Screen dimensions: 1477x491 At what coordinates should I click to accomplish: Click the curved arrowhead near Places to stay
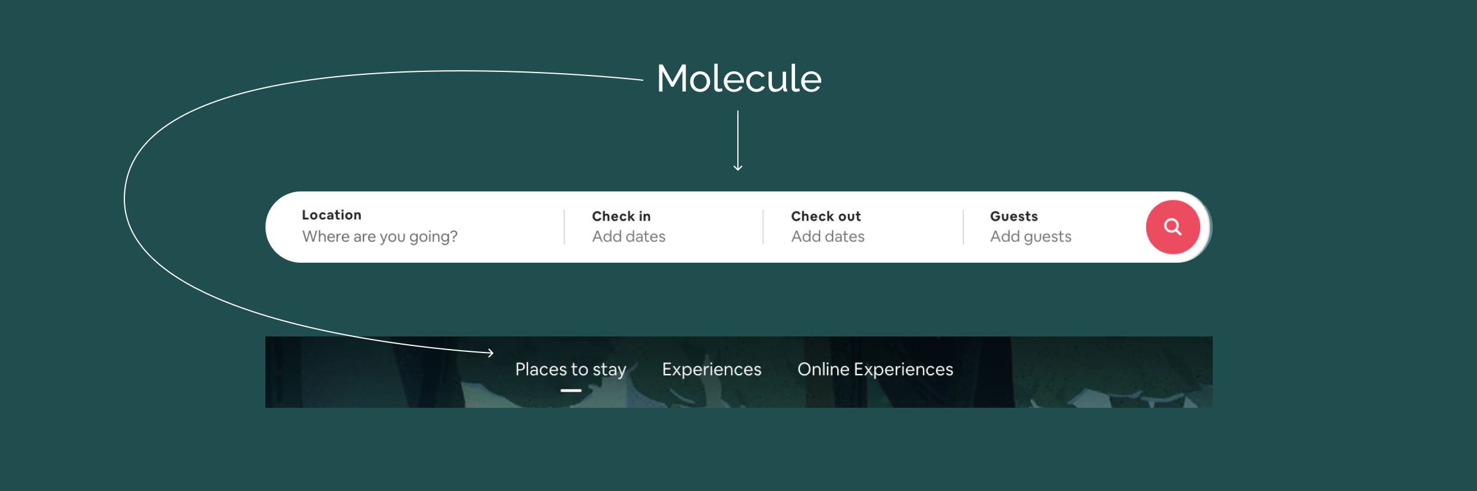[490, 353]
